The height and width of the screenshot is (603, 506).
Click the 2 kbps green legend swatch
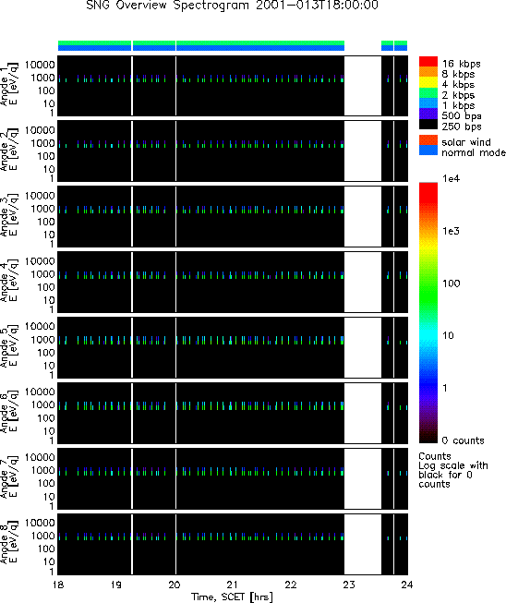coord(428,92)
